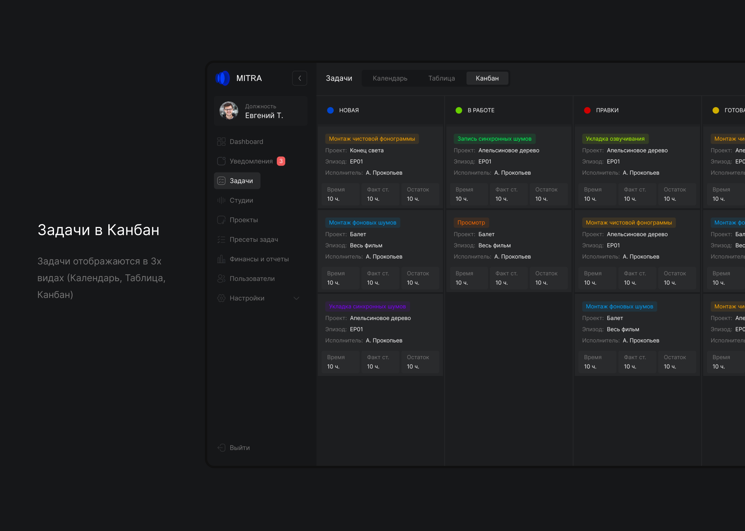
Task: Click the Проекты sidebar icon
Action: [221, 220]
